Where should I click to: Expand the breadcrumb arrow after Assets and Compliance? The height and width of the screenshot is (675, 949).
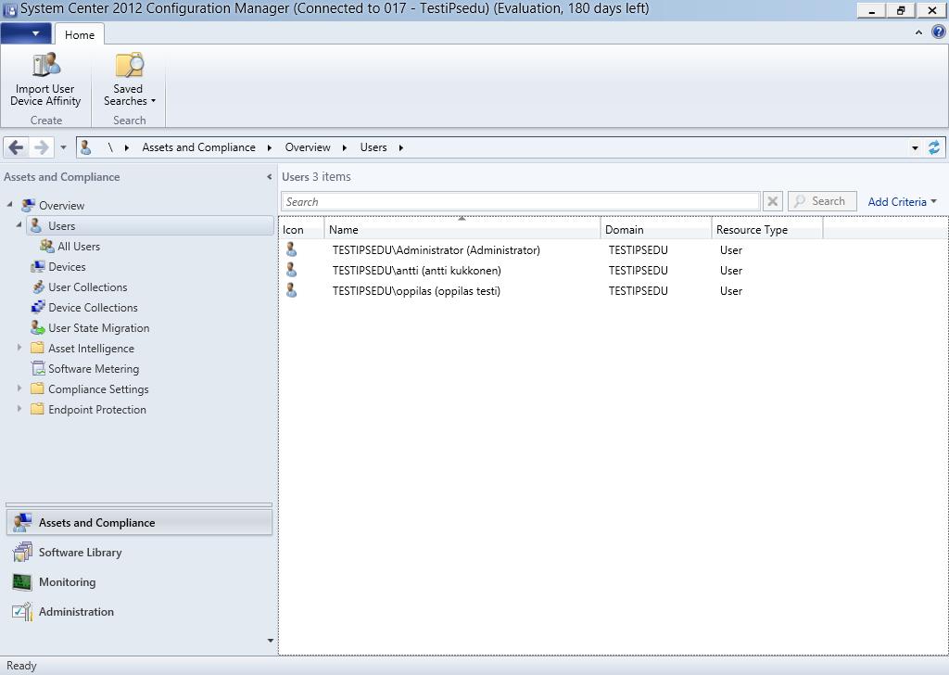(x=270, y=147)
